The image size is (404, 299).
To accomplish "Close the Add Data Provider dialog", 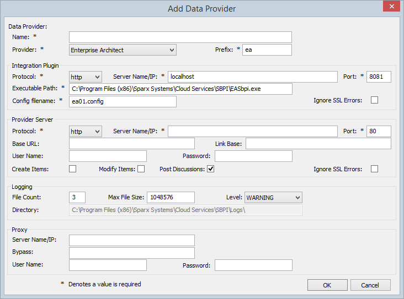I will coord(391,7).
